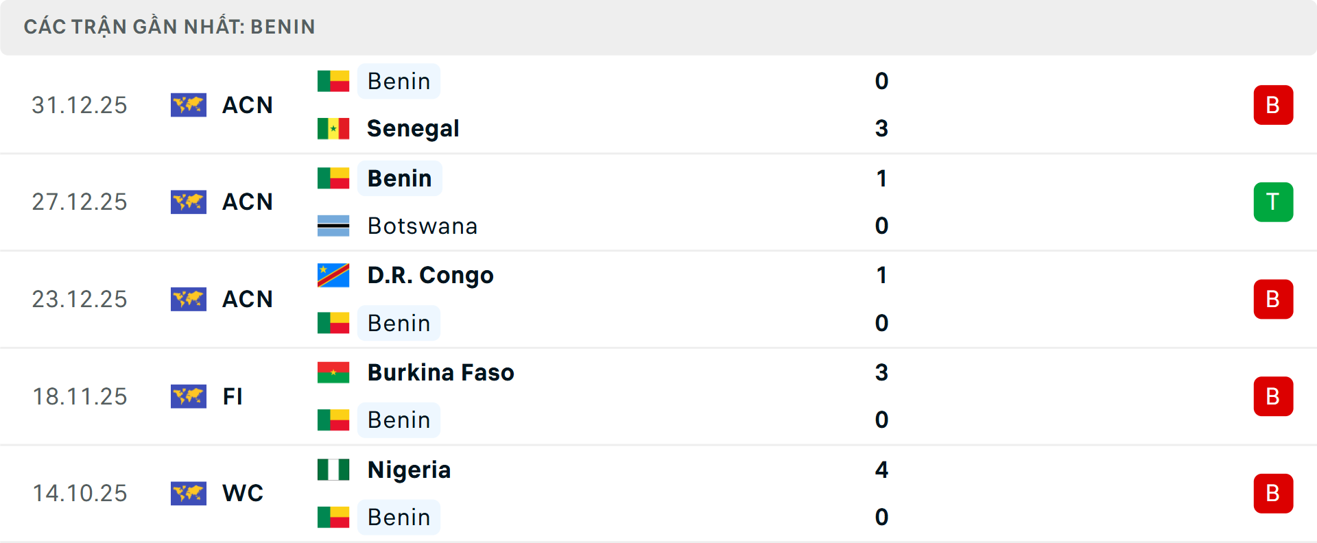
Task: Click the Senegal team name
Action: 412,128
